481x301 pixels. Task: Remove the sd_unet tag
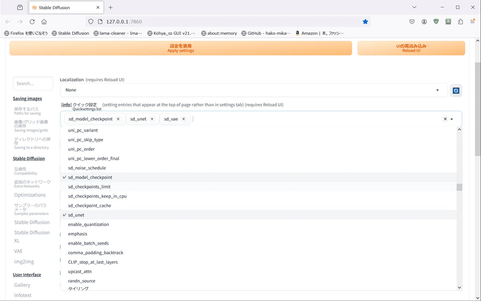(152, 119)
